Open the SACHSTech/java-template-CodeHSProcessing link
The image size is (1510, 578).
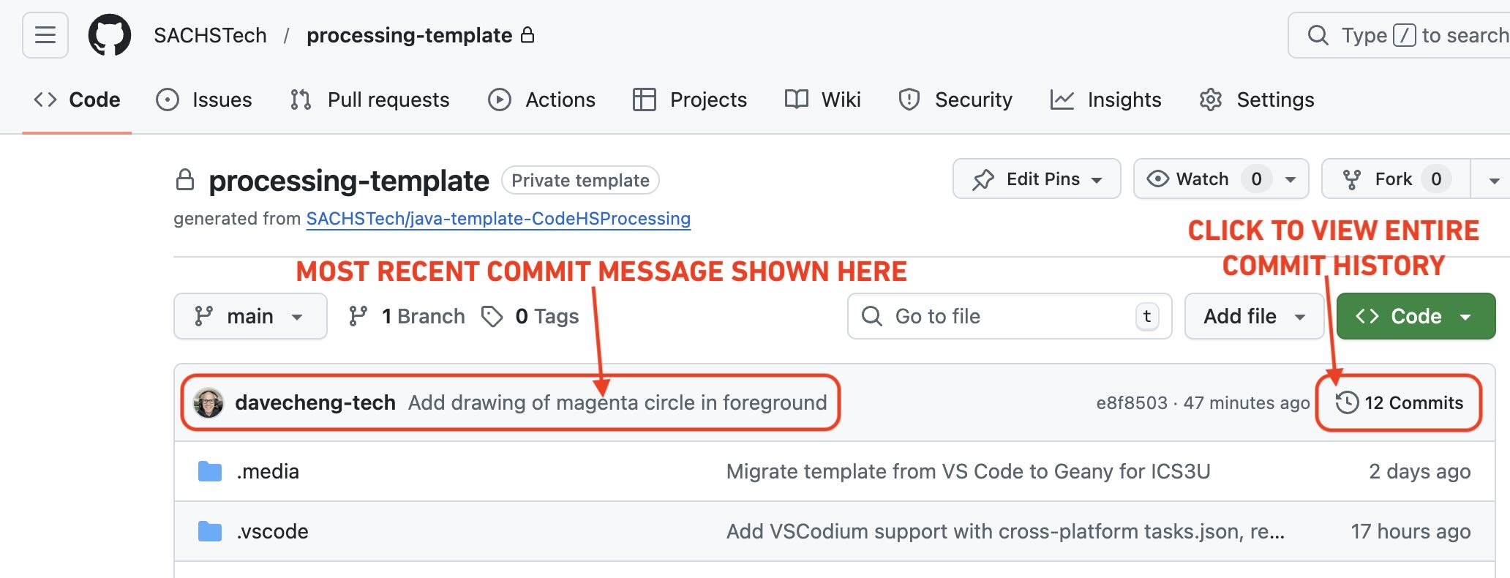click(x=497, y=219)
